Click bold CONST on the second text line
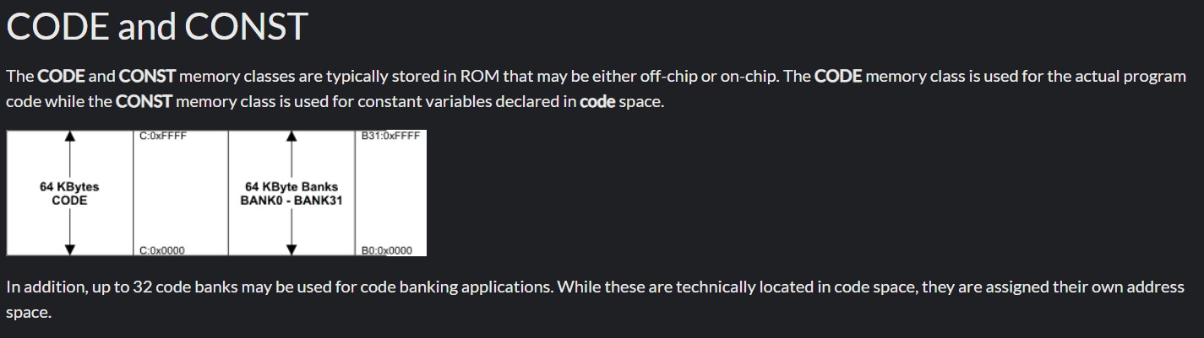 (x=144, y=102)
